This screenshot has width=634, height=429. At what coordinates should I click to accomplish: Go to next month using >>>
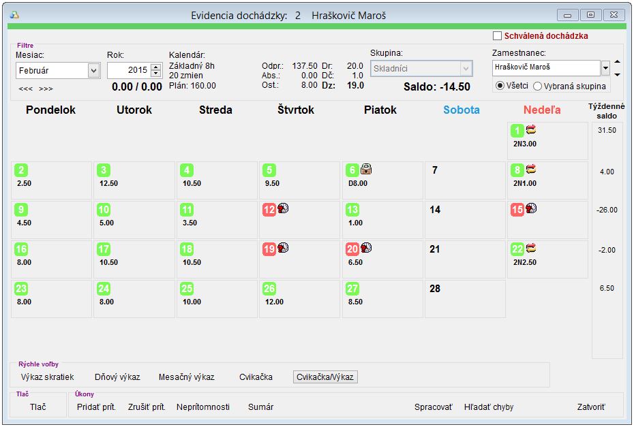46,89
